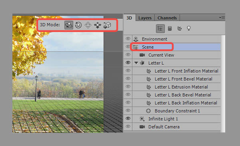Toggle visibility of Infinite Light 1

point(128,118)
